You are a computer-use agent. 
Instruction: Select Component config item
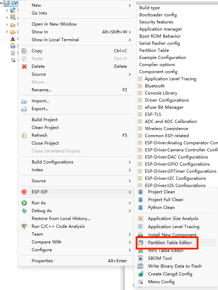158,72
